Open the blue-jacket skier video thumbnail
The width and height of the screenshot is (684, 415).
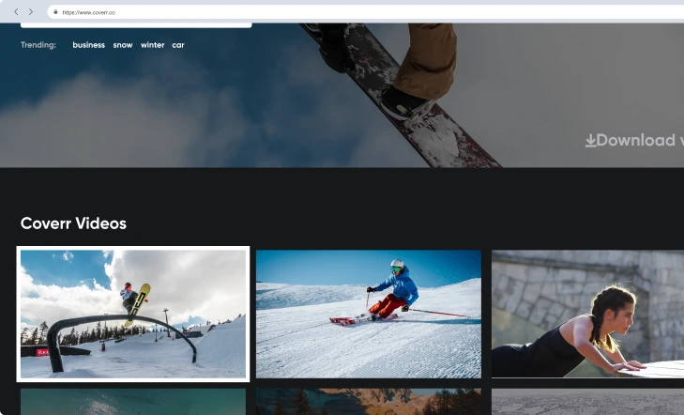point(368,314)
